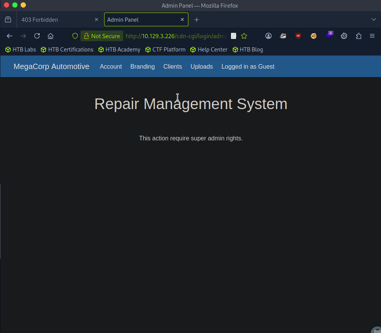Open a new tab with plus button

196,19
